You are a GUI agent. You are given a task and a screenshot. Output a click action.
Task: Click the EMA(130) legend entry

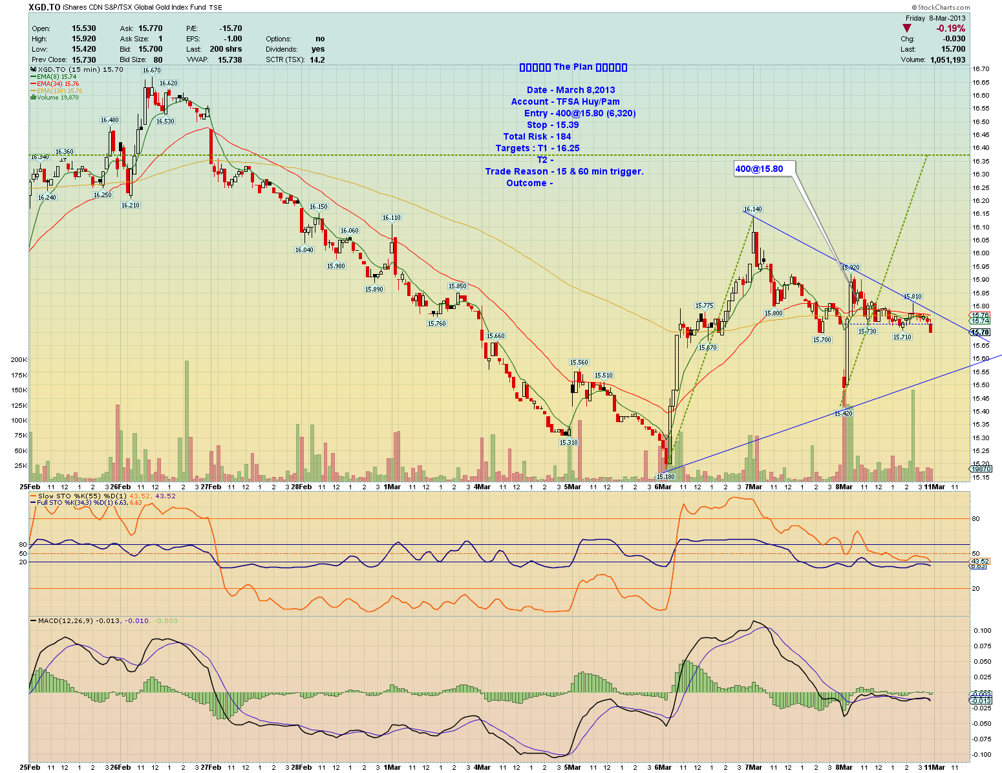[56, 91]
